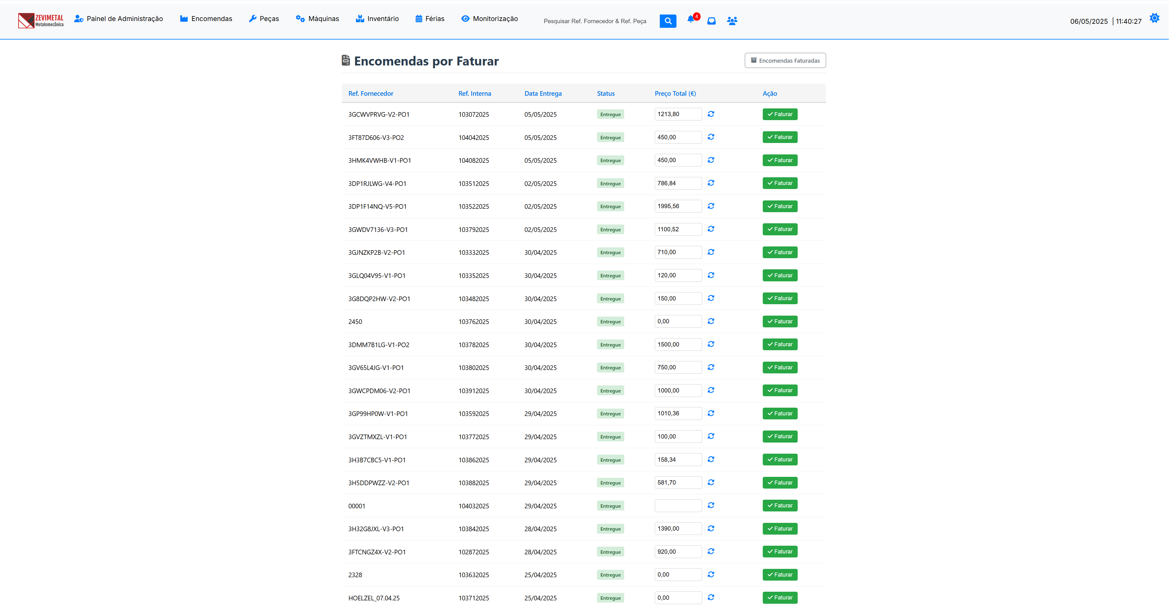Viewport: 1169px width, 605px height.
Task: Refresh price for order 3GJNZKP2B-V2-PO1
Action: [x=711, y=252]
